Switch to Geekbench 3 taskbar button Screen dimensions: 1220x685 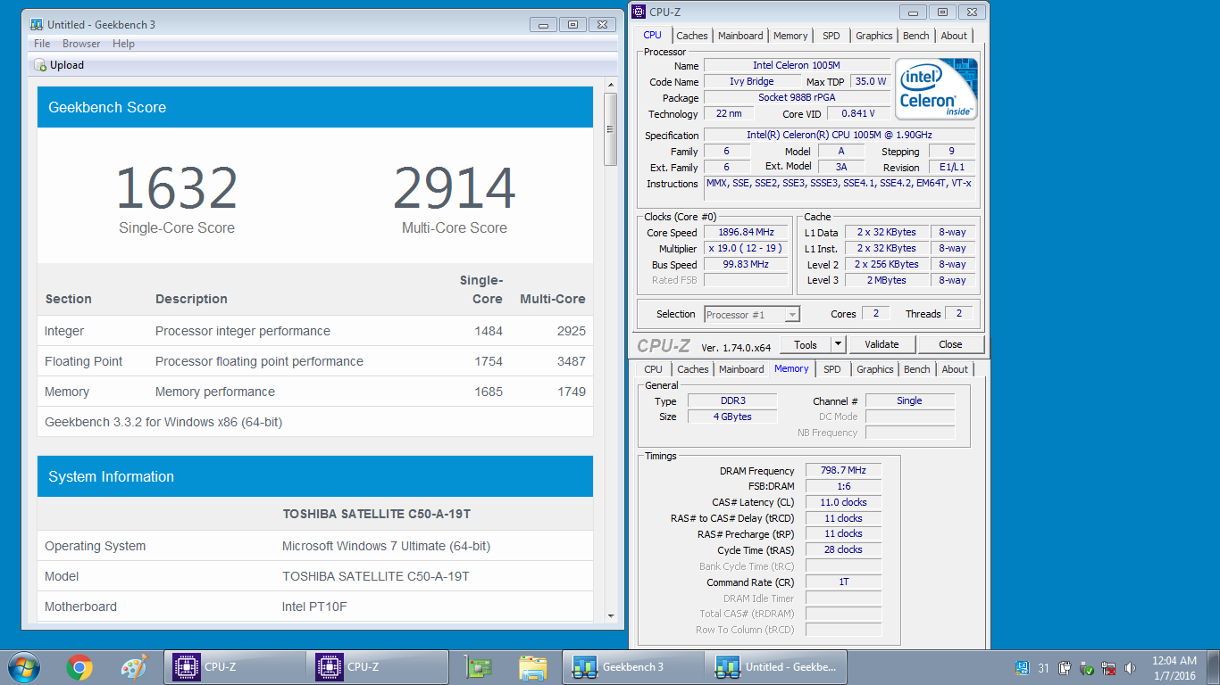[633, 666]
